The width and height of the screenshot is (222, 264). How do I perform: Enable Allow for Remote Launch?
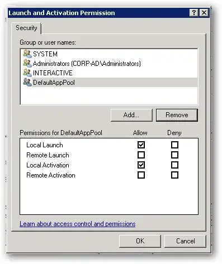[x=141, y=155]
